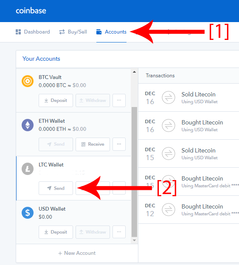Screen dimensions: 239x265
Task: Click the ETH Wallet Ethereum icon
Action: point(28,125)
